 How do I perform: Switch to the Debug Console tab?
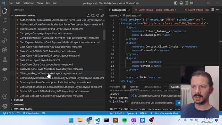152,87
